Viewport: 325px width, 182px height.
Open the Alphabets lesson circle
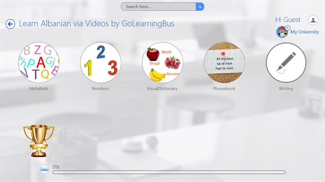tap(39, 63)
